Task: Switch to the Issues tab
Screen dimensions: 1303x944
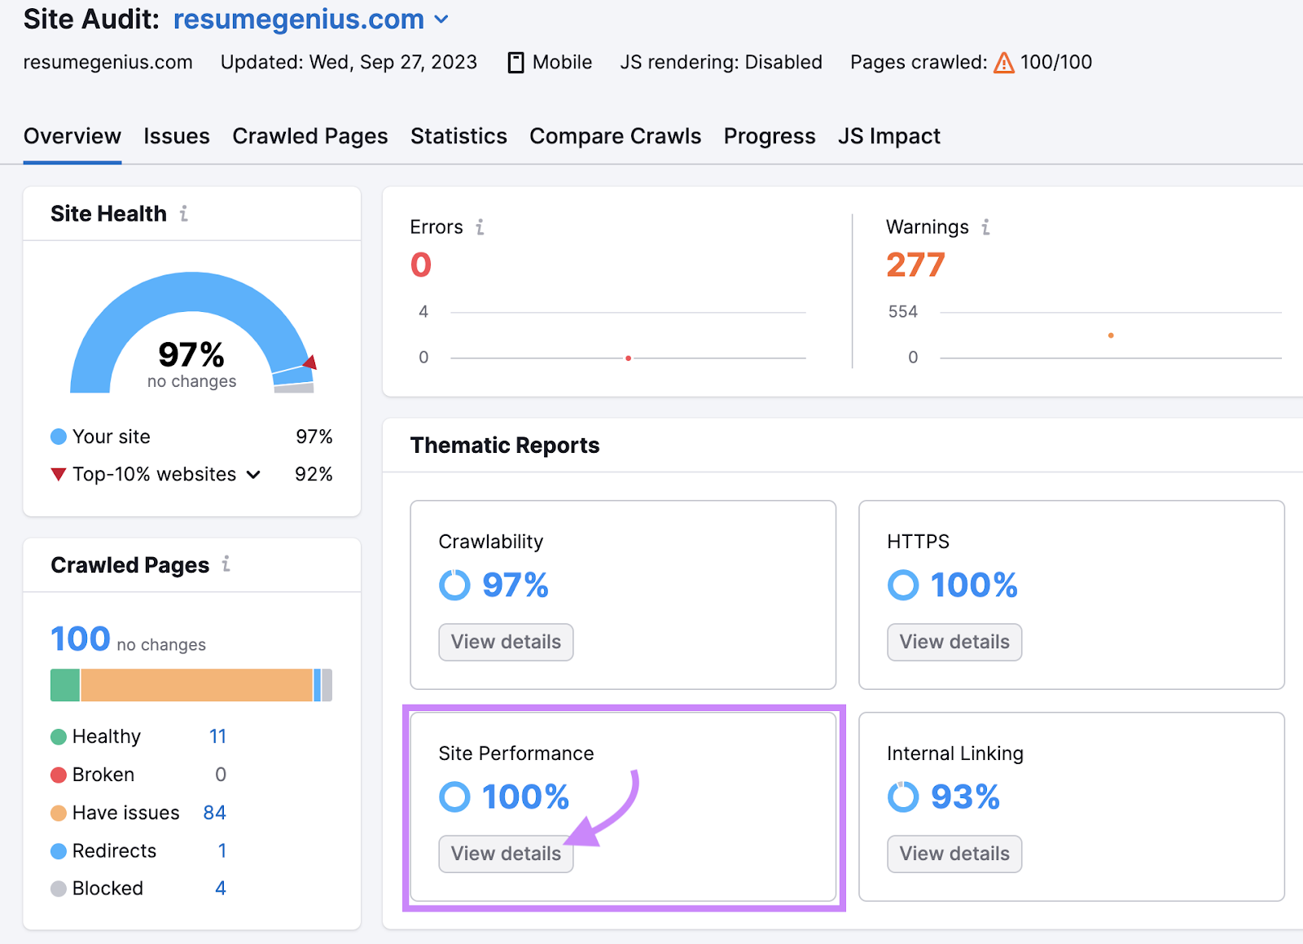Action: [177, 136]
